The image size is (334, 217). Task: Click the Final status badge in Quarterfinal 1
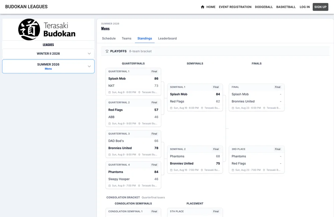(x=154, y=71)
